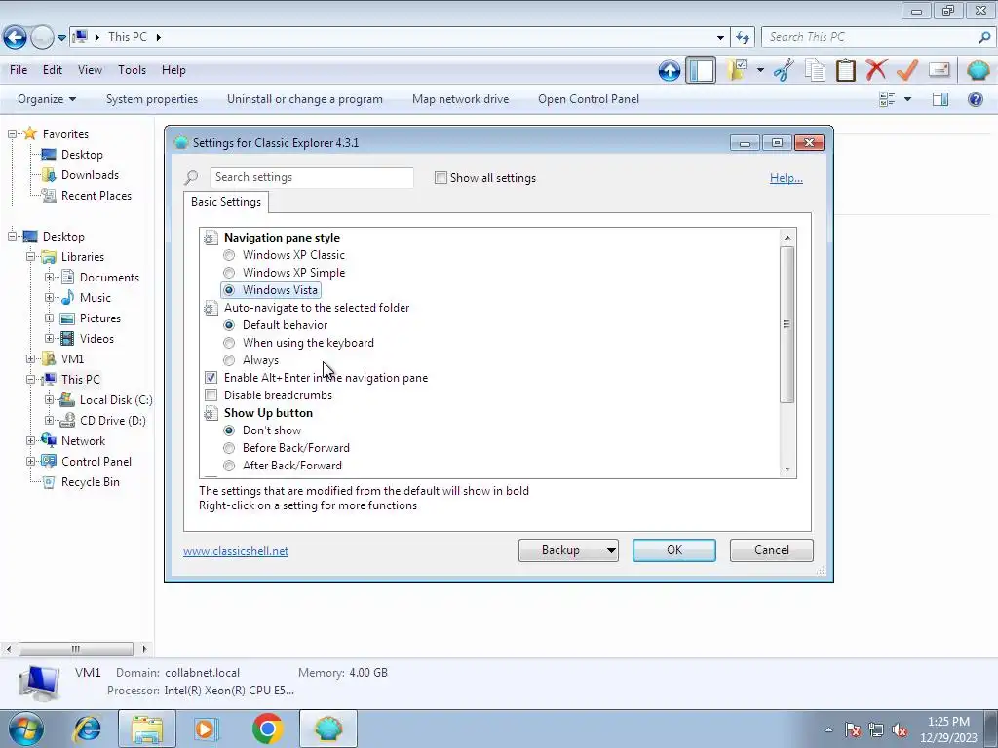This screenshot has width=998, height=748.
Task: Open Windows Media Player taskbar icon
Action: click(x=207, y=729)
